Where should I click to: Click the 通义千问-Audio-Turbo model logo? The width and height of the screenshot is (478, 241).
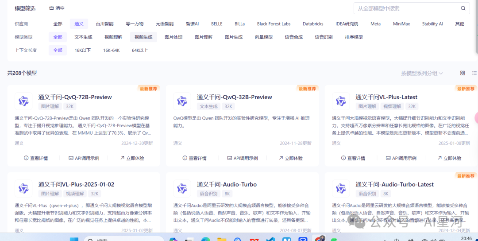(182, 189)
